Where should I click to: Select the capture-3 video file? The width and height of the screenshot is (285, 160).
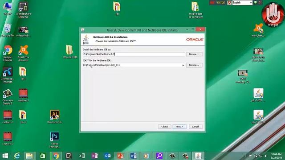[23, 95]
